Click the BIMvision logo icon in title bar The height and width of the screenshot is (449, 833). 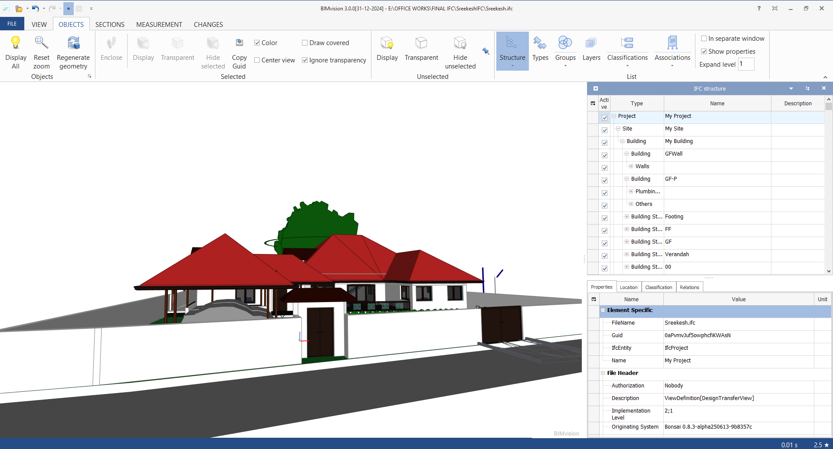point(7,8)
